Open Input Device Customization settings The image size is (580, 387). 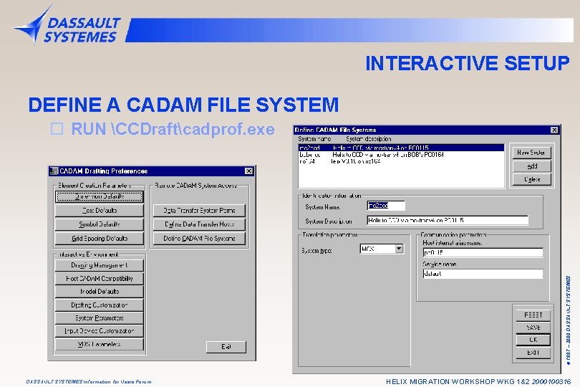[x=99, y=330]
